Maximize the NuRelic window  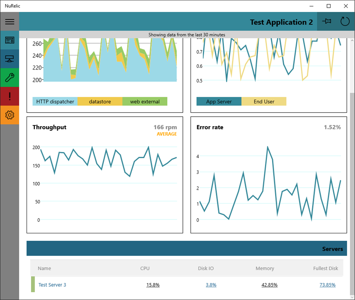[x=329, y=6]
